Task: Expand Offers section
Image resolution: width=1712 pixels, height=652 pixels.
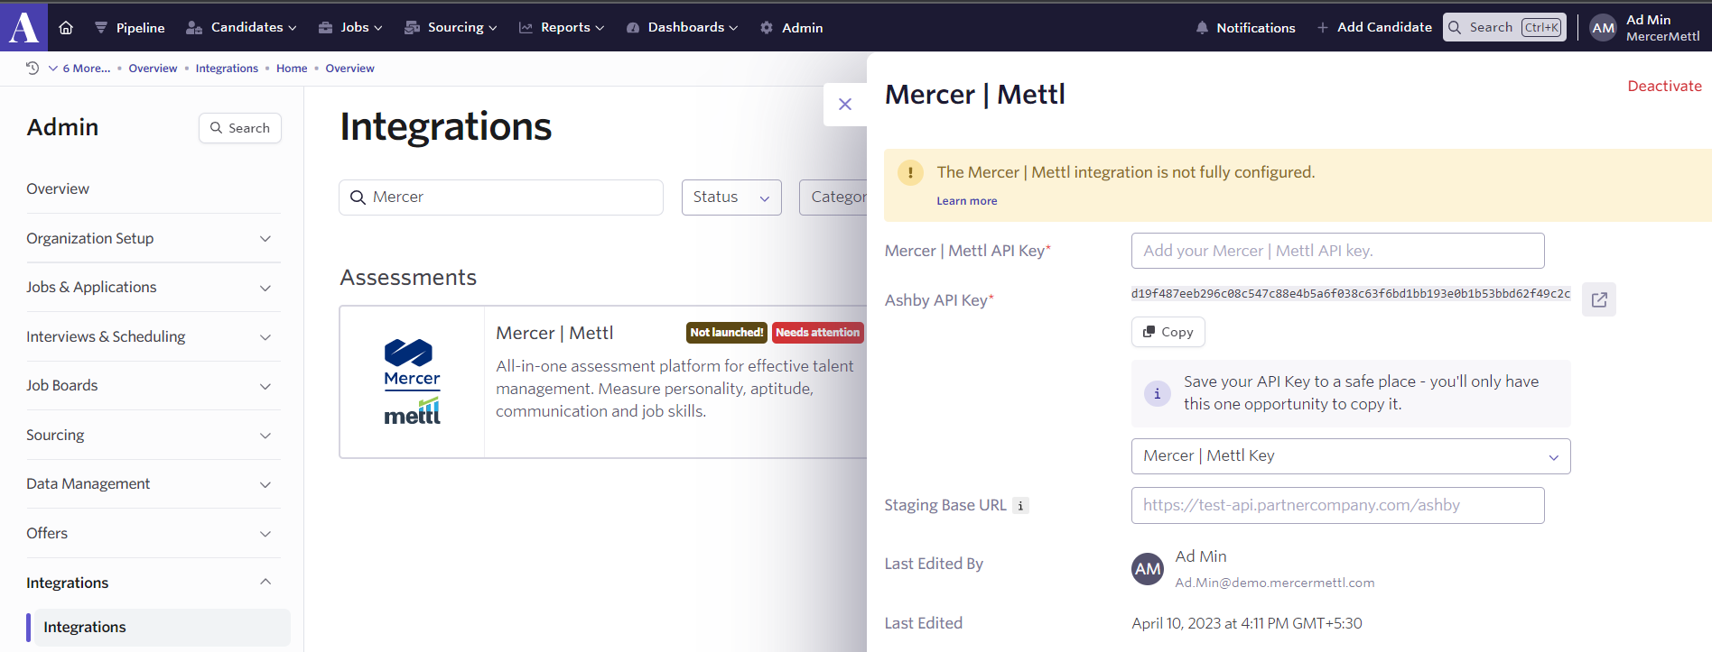Action: coord(154,533)
